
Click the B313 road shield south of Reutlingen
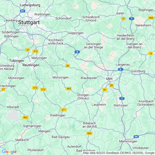pos(35,88)
